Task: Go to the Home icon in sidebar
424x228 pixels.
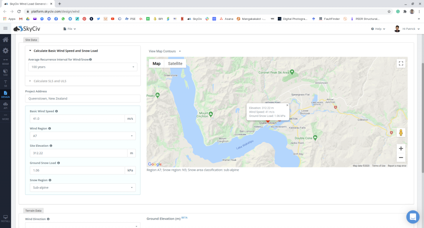Action: (5, 40)
